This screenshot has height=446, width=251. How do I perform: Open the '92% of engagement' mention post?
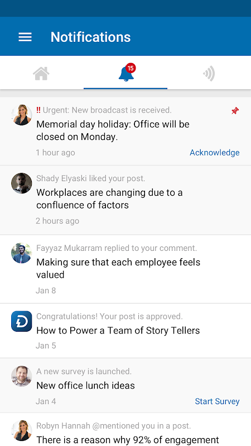point(126,429)
